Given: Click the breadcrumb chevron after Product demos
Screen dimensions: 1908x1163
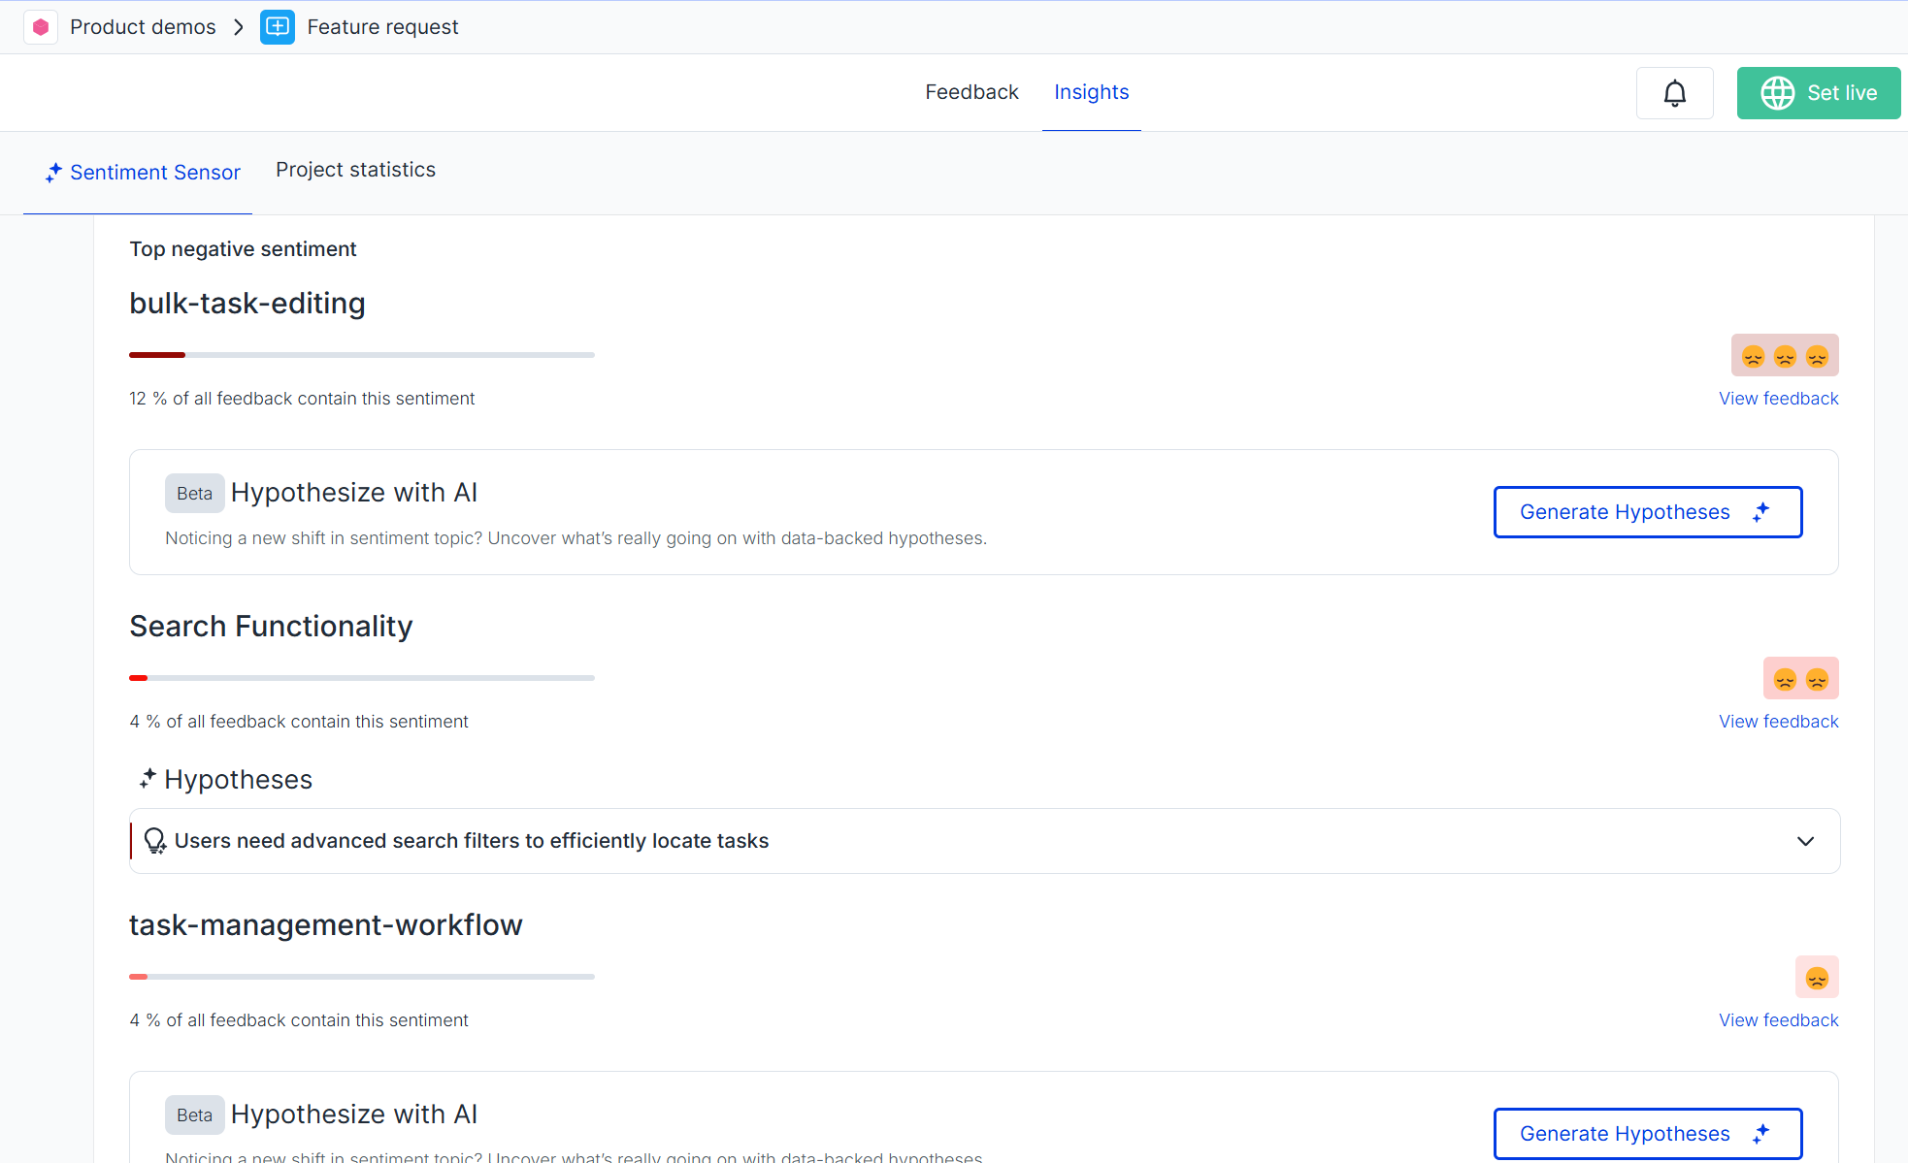Looking at the screenshot, I should pyautogui.click(x=239, y=27).
